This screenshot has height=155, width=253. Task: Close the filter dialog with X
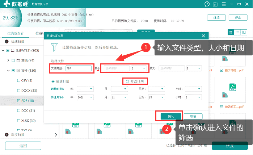pyautogui.click(x=203, y=36)
